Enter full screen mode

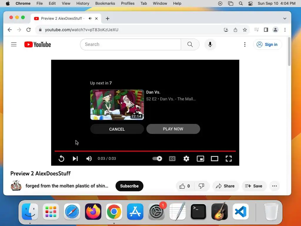pyautogui.click(x=228, y=159)
